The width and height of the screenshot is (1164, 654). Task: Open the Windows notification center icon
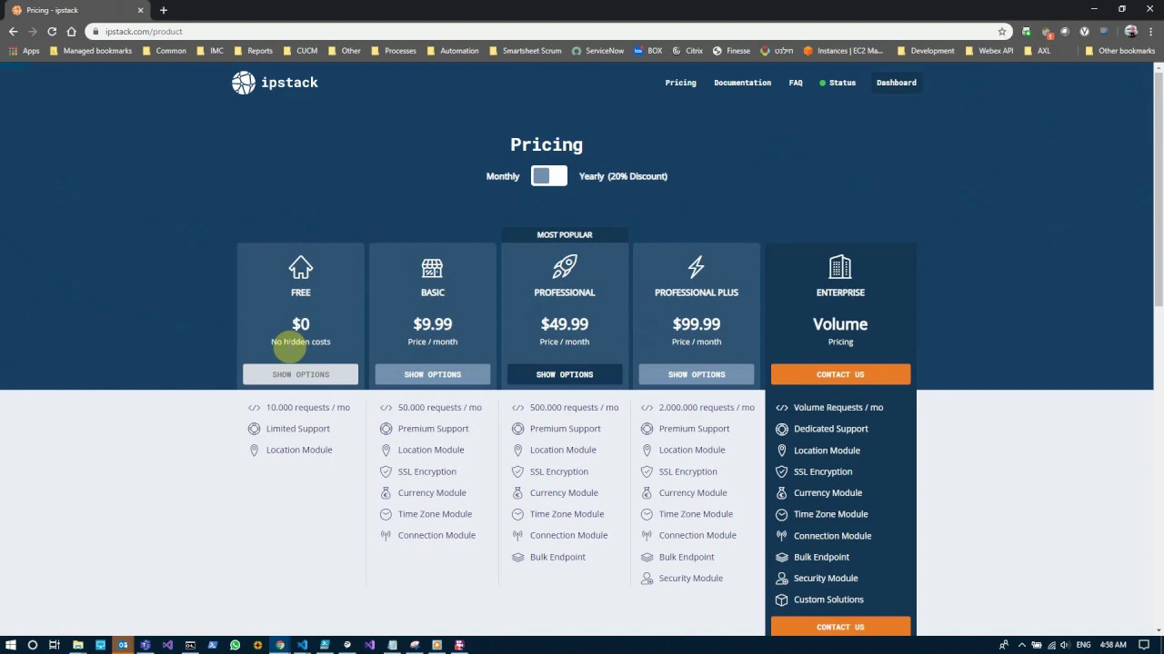(x=1144, y=645)
